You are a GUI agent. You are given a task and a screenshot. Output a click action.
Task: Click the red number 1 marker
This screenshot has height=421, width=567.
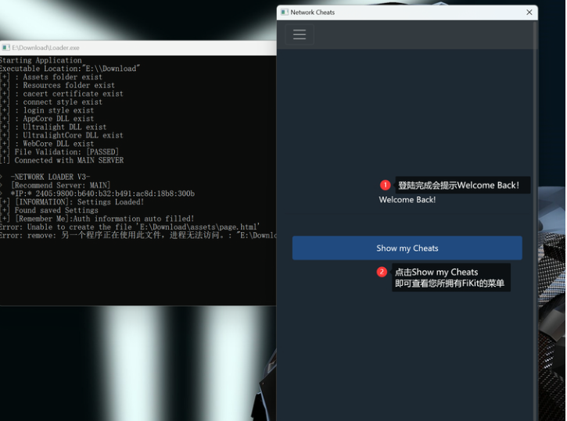(385, 185)
